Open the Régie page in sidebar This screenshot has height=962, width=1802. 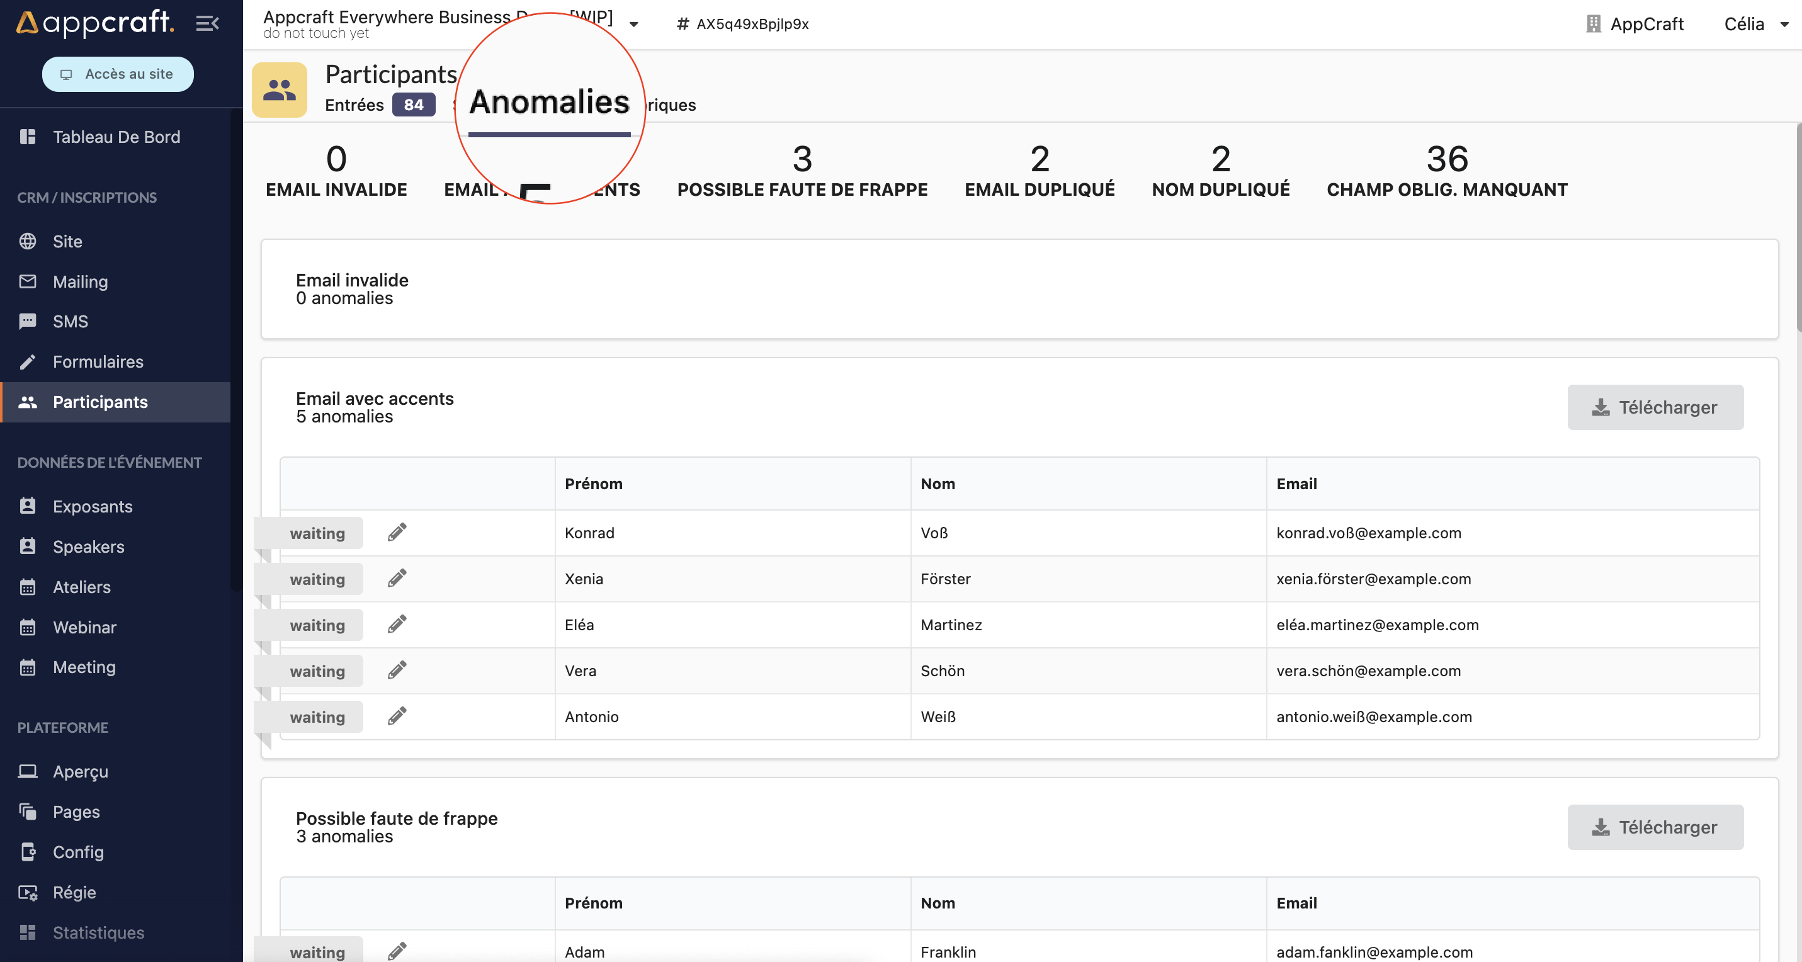click(74, 892)
